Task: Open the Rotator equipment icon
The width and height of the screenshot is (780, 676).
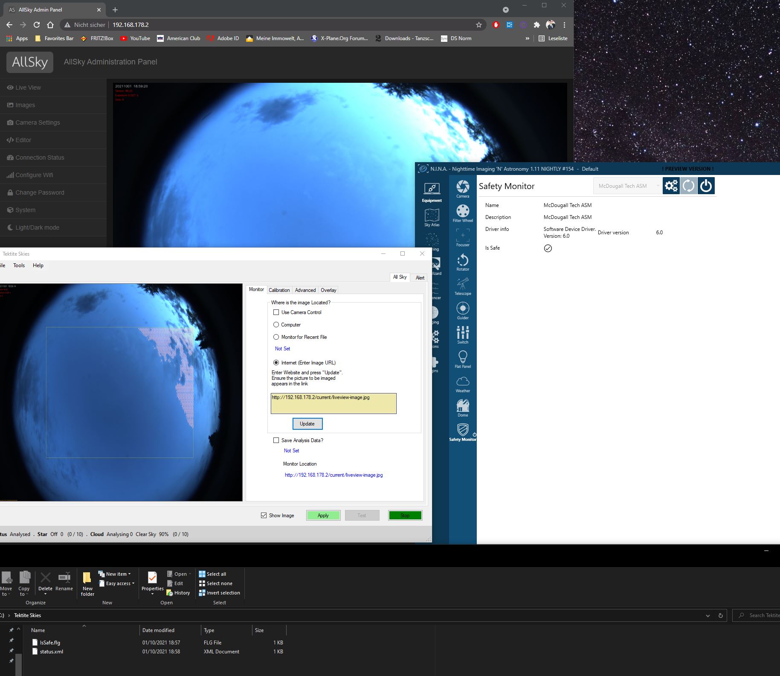Action: [463, 262]
